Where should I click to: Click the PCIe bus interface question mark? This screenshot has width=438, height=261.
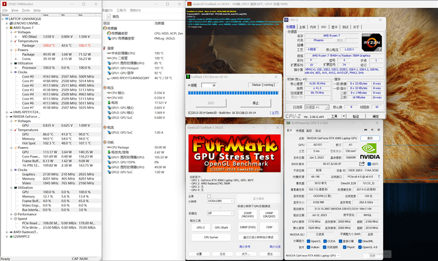tap(378, 177)
